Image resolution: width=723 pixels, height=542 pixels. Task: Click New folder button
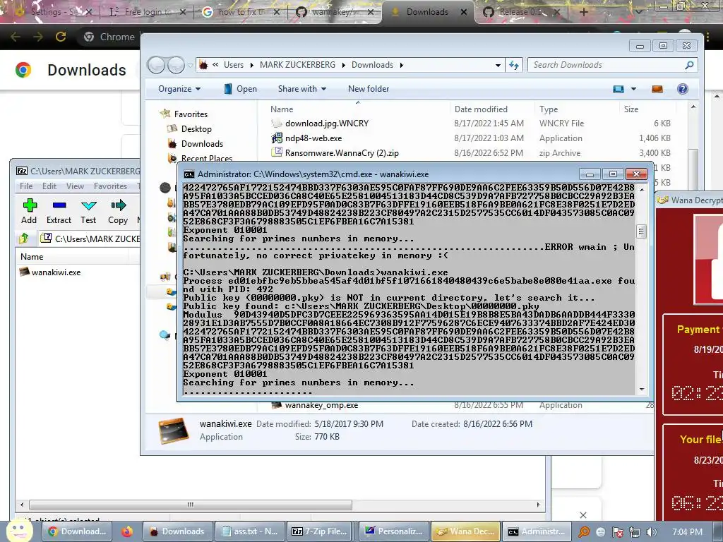click(369, 89)
